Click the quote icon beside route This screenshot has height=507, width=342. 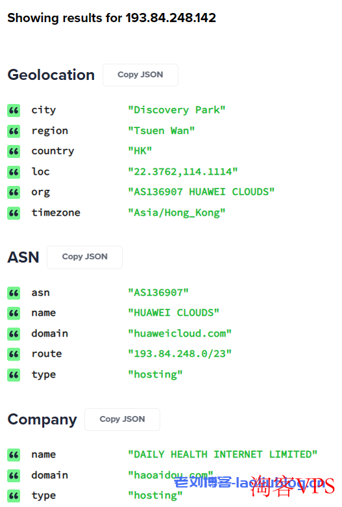click(14, 354)
